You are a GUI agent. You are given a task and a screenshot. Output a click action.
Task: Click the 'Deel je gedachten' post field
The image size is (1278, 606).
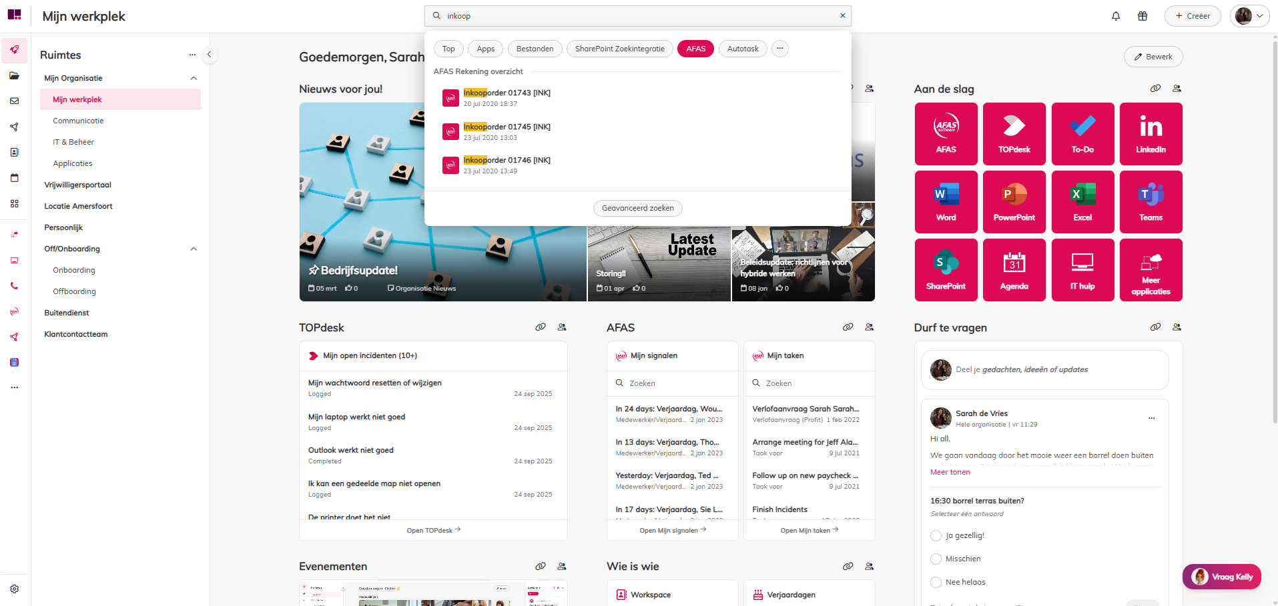[1045, 370]
